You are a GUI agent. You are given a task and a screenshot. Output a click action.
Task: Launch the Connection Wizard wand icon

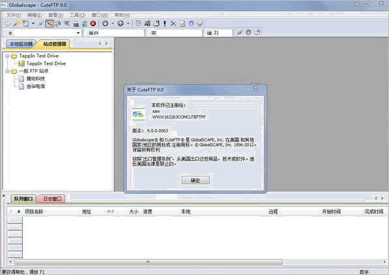click(x=16, y=24)
